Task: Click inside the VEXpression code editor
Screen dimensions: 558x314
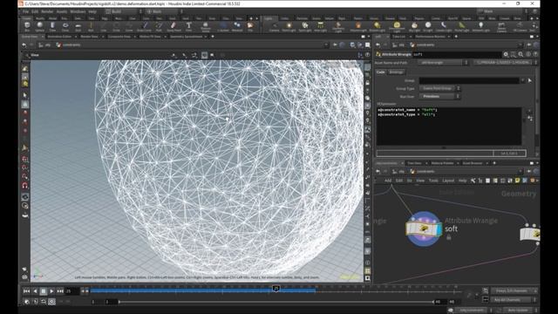Action: coord(449,126)
